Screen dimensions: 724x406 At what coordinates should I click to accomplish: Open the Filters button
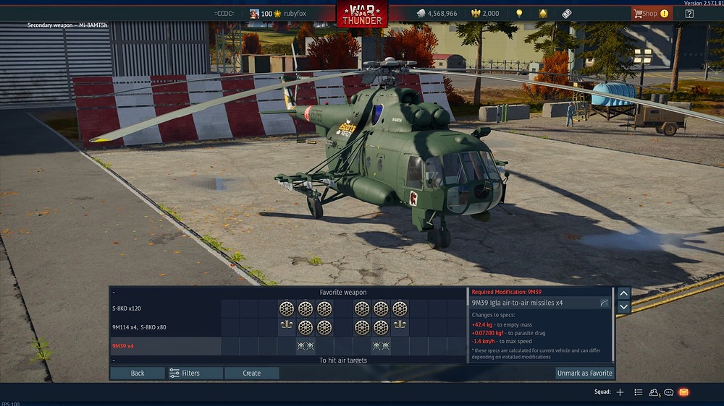(x=195, y=373)
